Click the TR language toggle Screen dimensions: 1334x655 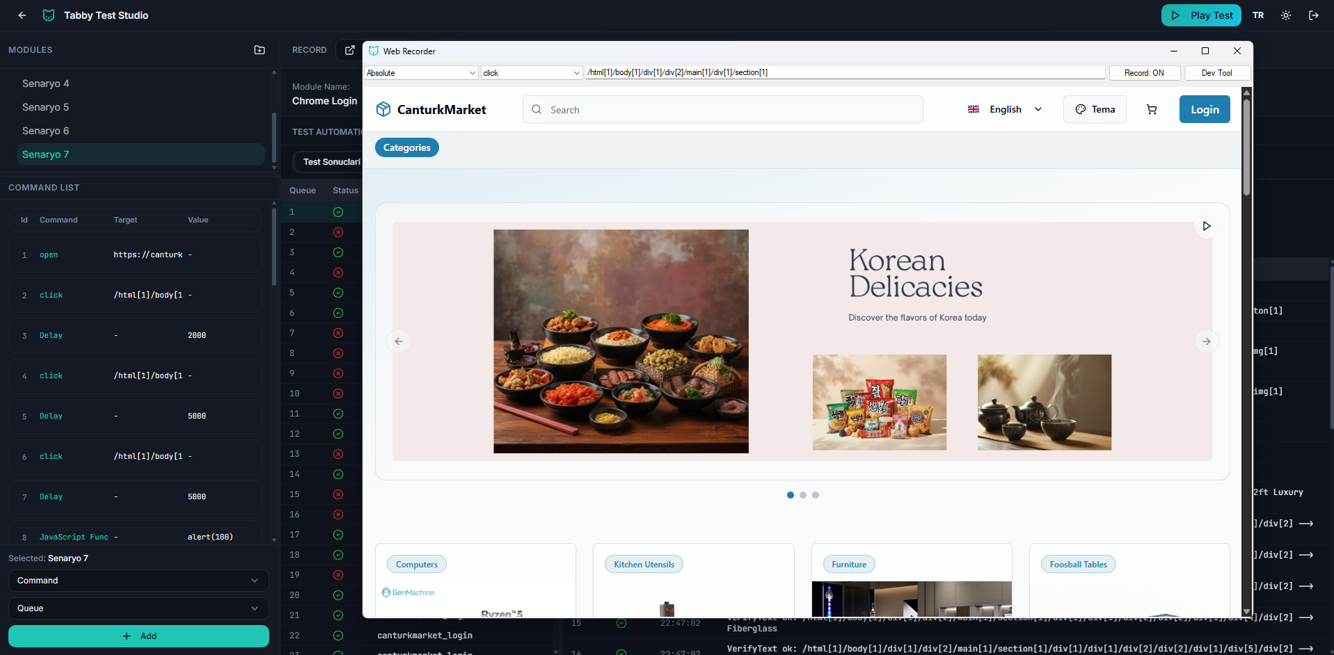[x=1258, y=15]
